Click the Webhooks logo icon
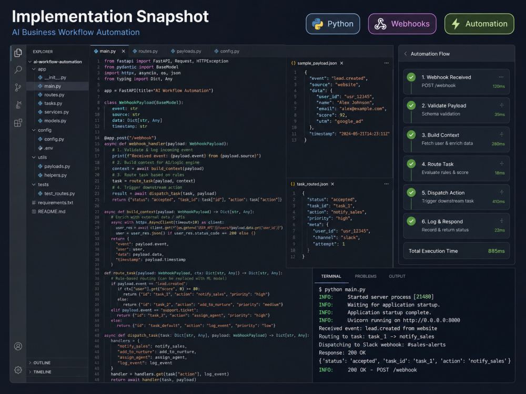 [x=380, y=24]
